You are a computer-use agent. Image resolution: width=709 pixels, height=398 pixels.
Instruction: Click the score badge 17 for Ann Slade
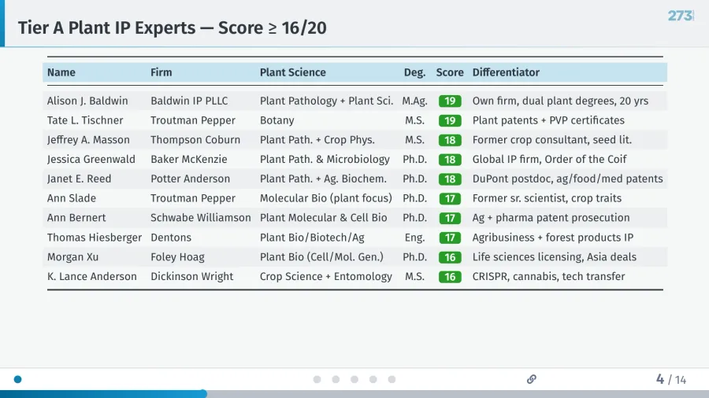450,198
